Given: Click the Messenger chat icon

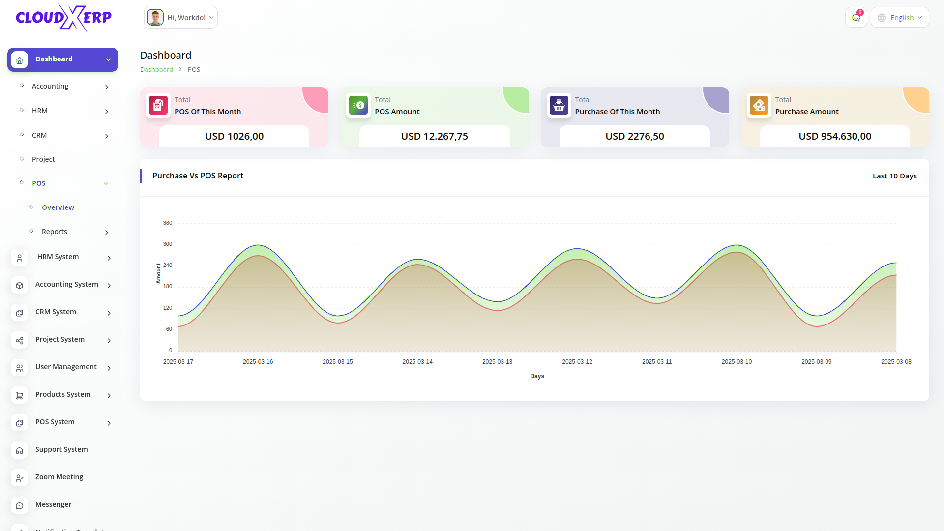Looking at the screenshot, I should 20,505.
